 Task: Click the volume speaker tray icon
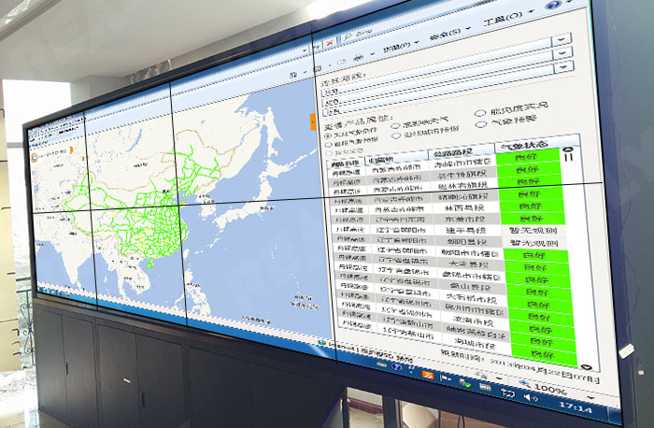point(531,398)
